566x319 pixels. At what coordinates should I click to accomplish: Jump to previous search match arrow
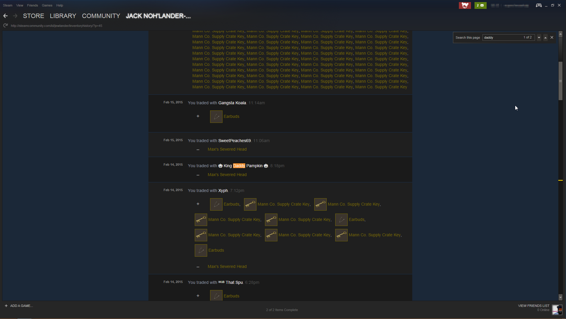click(x=545, y=38)
